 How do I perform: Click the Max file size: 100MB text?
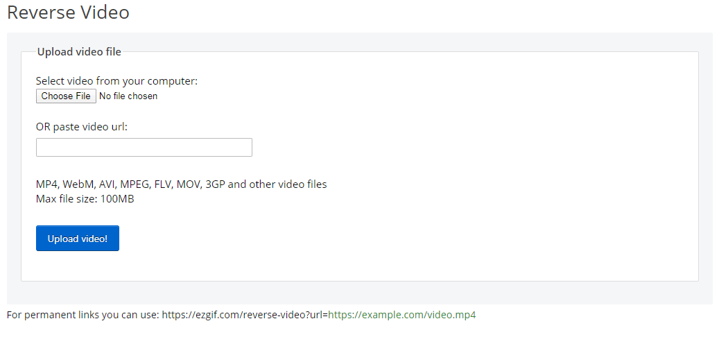click(85, 199)
